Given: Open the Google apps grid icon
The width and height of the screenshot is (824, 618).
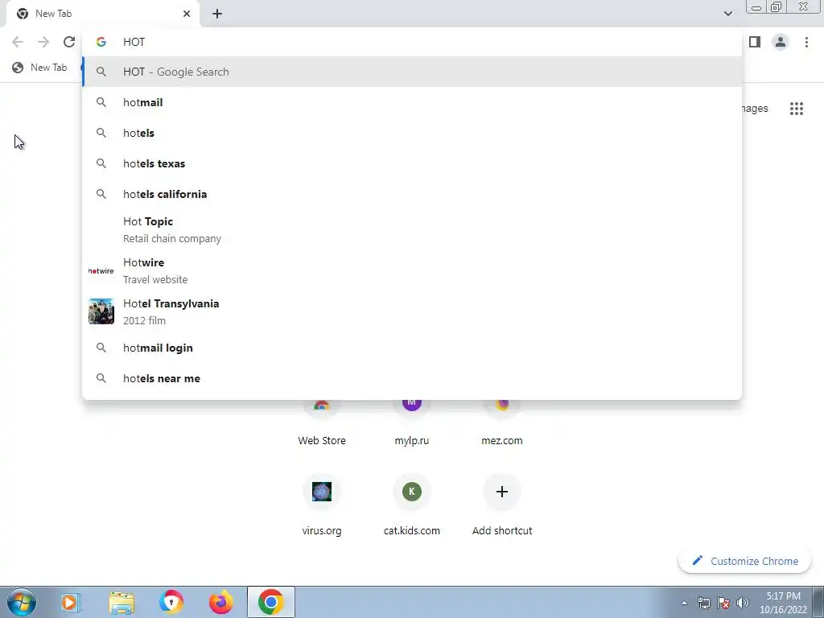Looking at the screenshot, I should coord(797,109).
